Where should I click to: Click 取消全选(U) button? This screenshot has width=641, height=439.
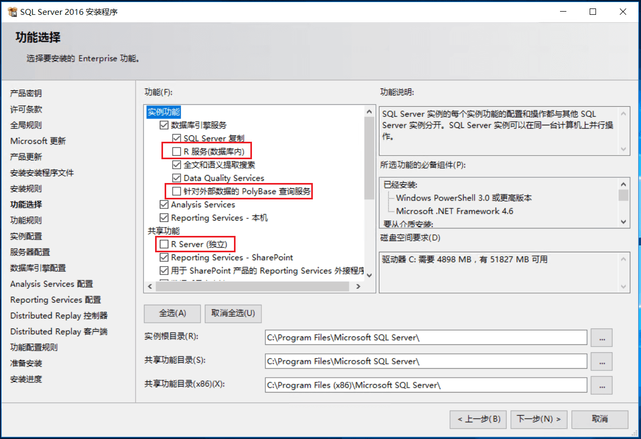(233, 313)
